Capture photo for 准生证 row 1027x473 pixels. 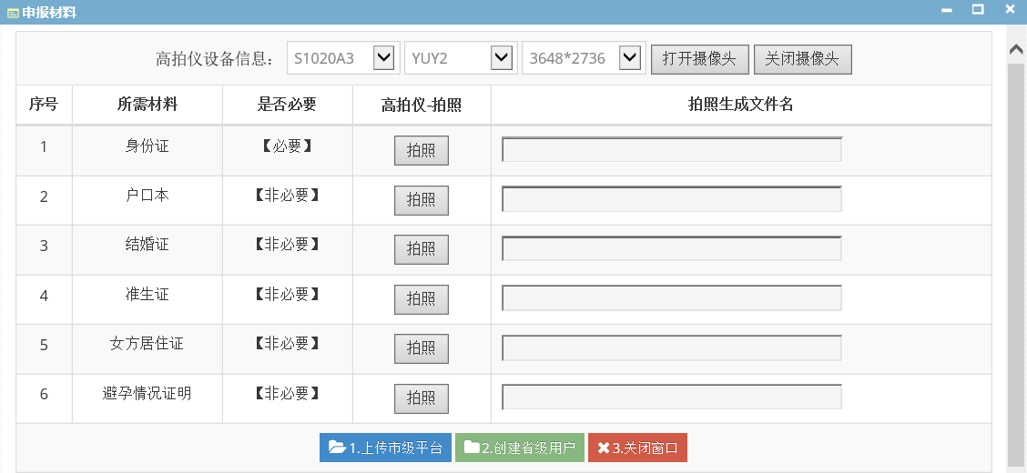(x=422, y=299)
